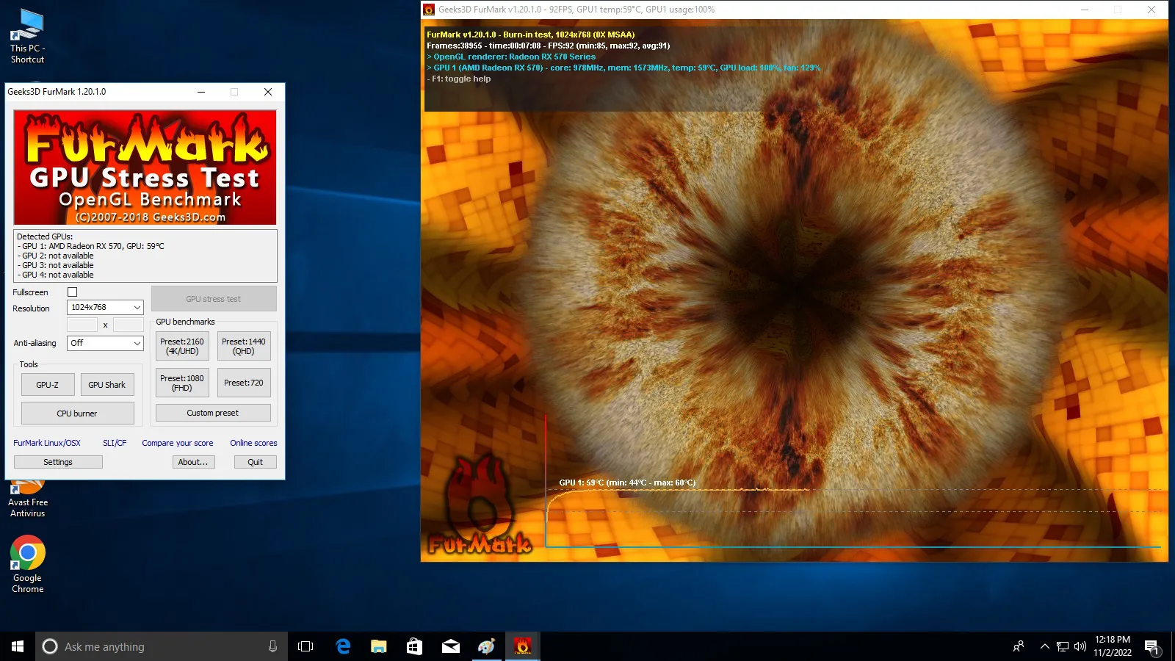Close the FurMark burn-in render window
Viewport: 1175px width, 661px height.
[1151, 10]
